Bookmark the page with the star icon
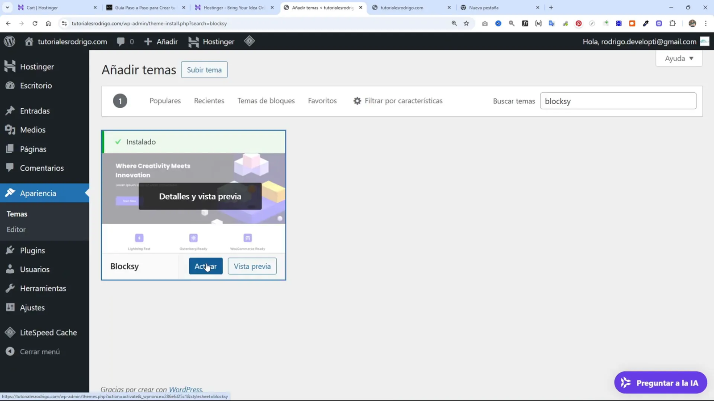Image resolution: width=714 pixels, height=401 pixels. [x=466, y=23]
